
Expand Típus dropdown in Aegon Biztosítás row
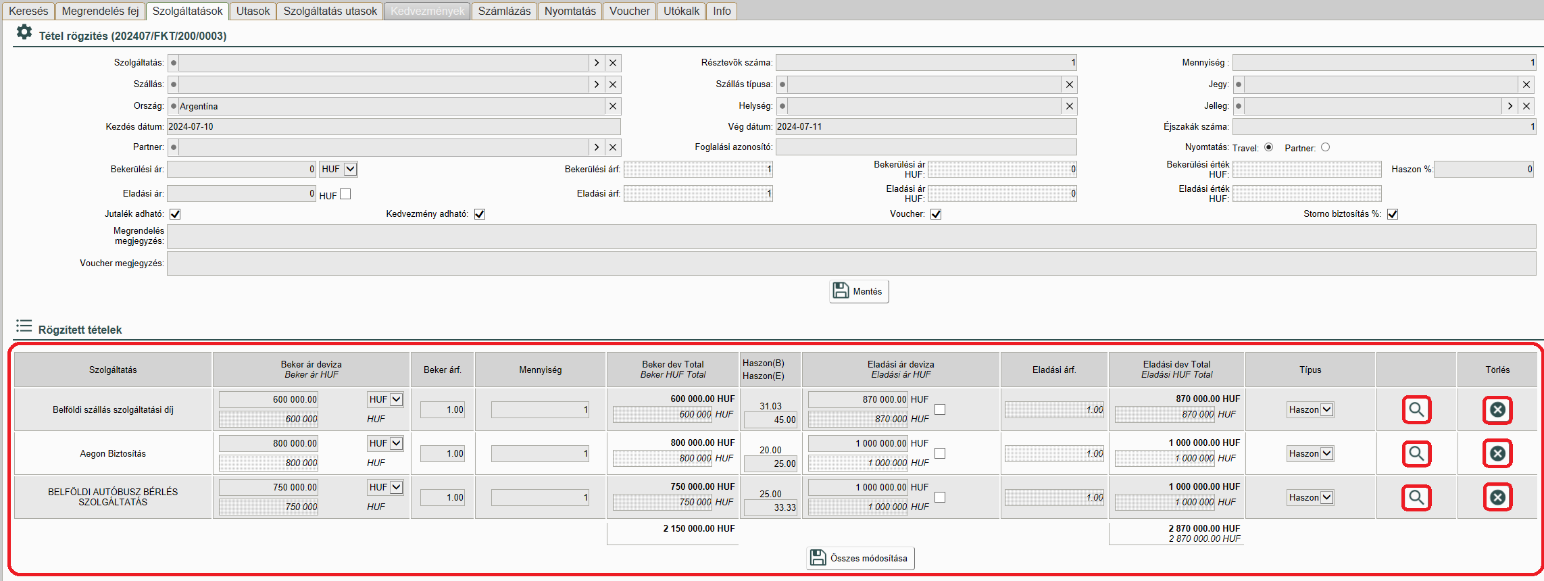coord(1326,453)
